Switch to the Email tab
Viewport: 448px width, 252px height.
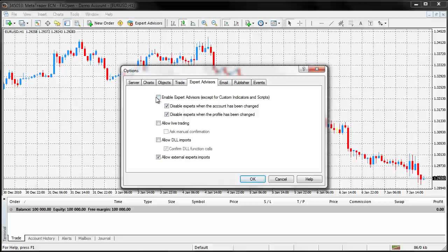click(x=224, y=82)
